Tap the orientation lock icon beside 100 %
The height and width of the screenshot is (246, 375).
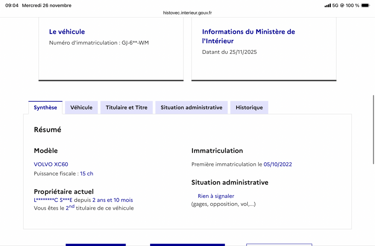click(342, 5)
